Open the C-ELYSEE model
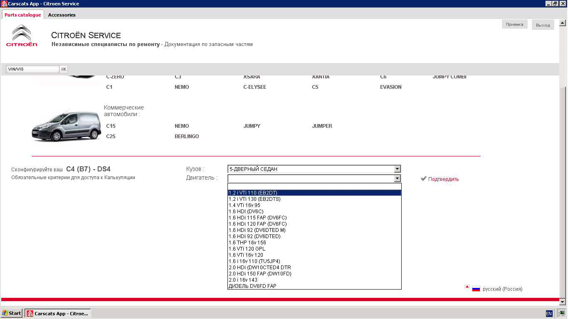The width and height of the screenshot is (568, 319). click(x=255, y=87)
